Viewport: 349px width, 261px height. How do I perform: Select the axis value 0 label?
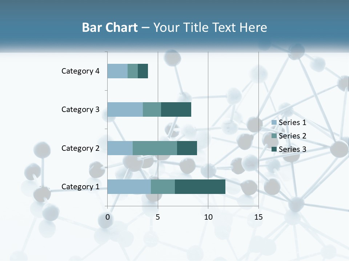point(108,217)
